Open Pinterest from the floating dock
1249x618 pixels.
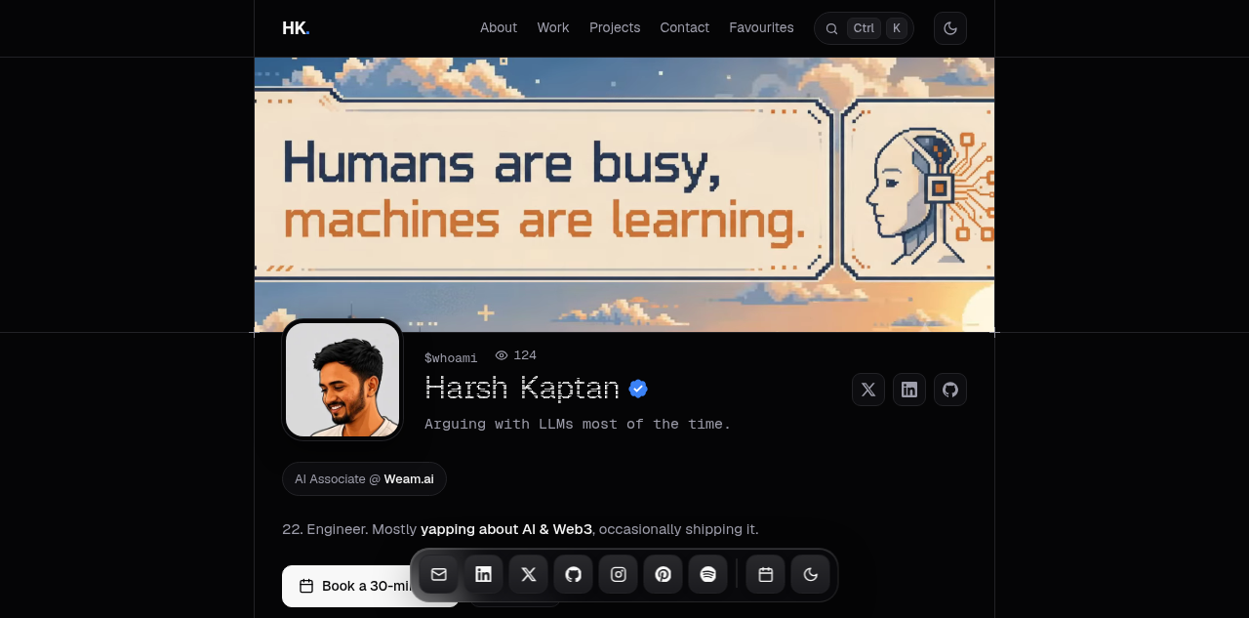[664, 574]
